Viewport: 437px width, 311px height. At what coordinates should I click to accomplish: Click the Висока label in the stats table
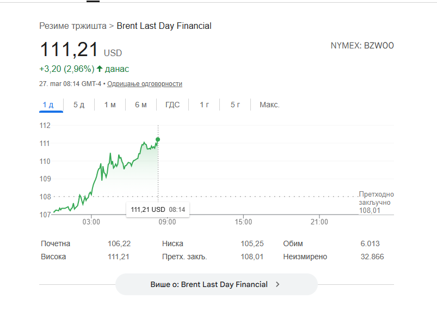point(53,257)
